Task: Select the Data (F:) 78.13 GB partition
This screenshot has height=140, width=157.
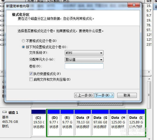Action: (x=83, y=123)
